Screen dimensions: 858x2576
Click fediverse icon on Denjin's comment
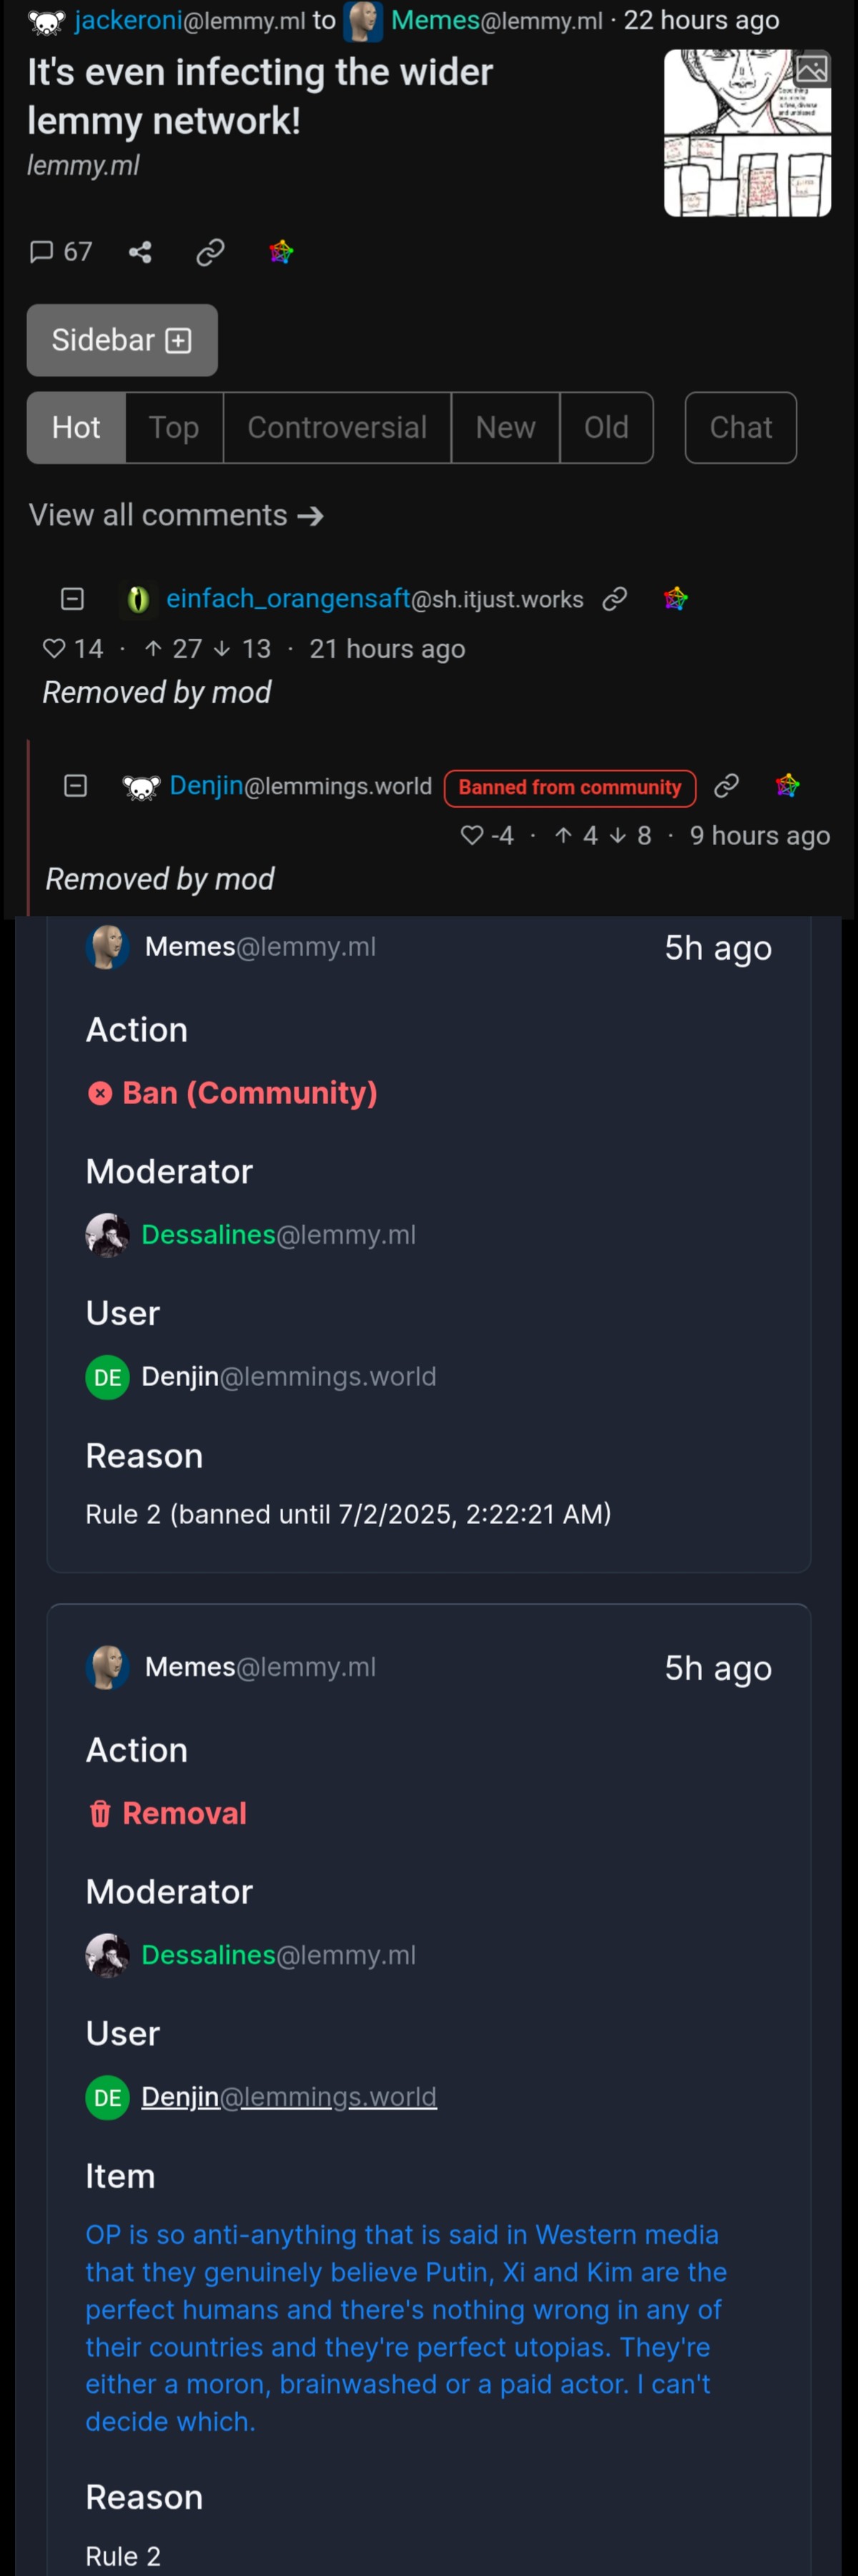pyautogui.click(x=788, y=786)
